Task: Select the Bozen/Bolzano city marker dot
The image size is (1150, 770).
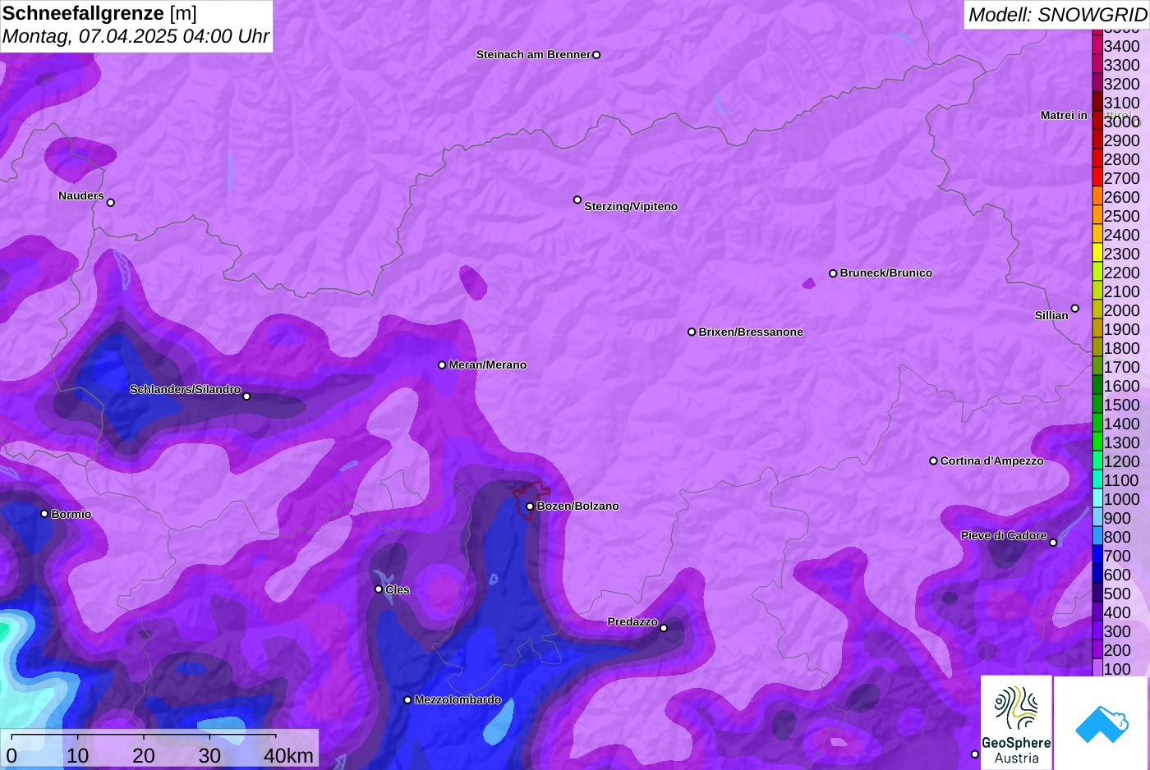Action: 530,506
